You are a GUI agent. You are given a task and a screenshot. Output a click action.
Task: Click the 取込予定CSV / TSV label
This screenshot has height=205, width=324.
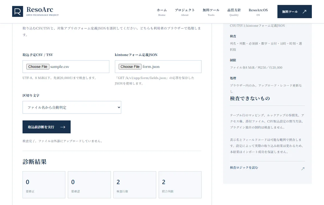[x=38, y=55]
